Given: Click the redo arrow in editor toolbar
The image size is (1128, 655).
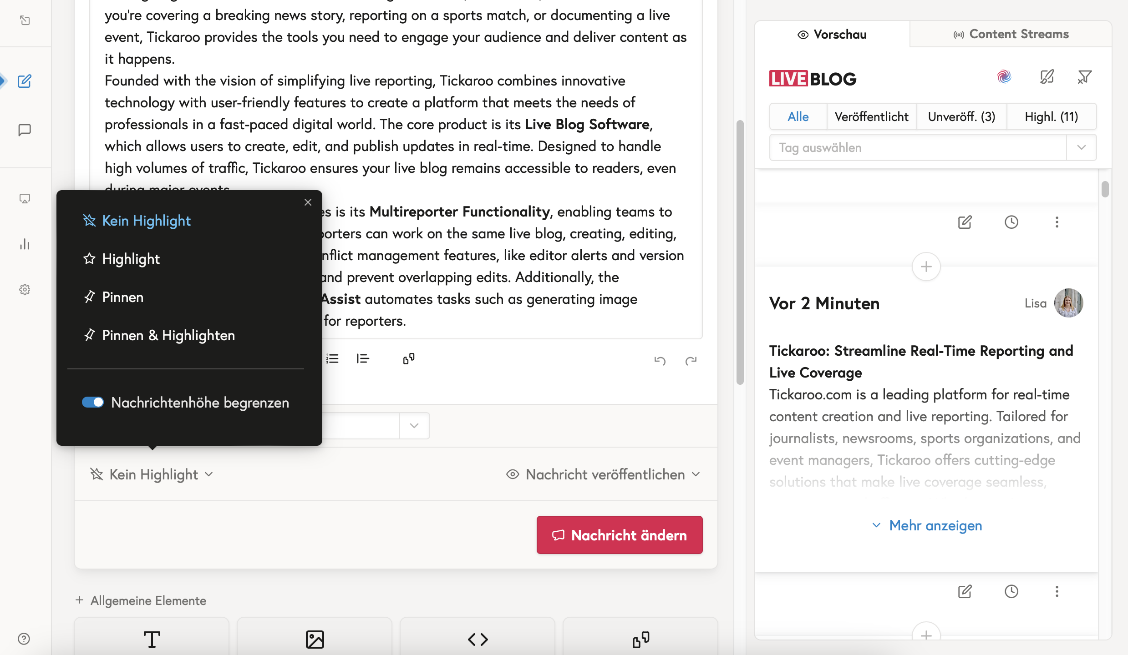Looking at the screenshot, I should pos(691,361).
